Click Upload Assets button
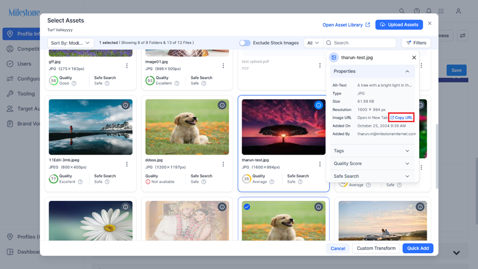 tap(399, 25)
